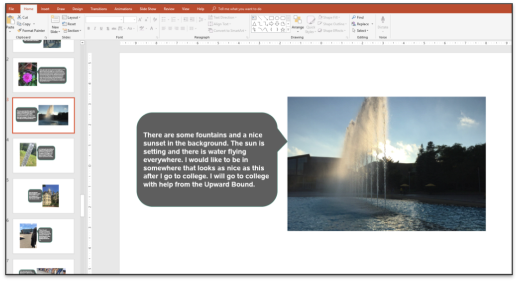Click Convert to SmartArt
The image size is (517, 281).
click(227, 31)
